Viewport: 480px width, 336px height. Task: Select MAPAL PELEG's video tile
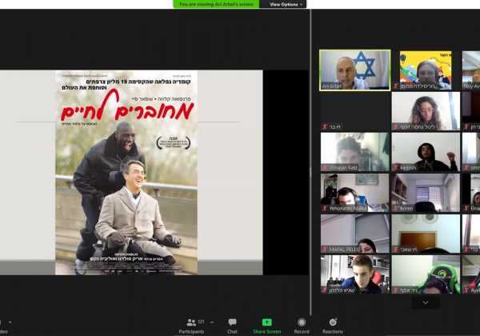click(354, 234)
